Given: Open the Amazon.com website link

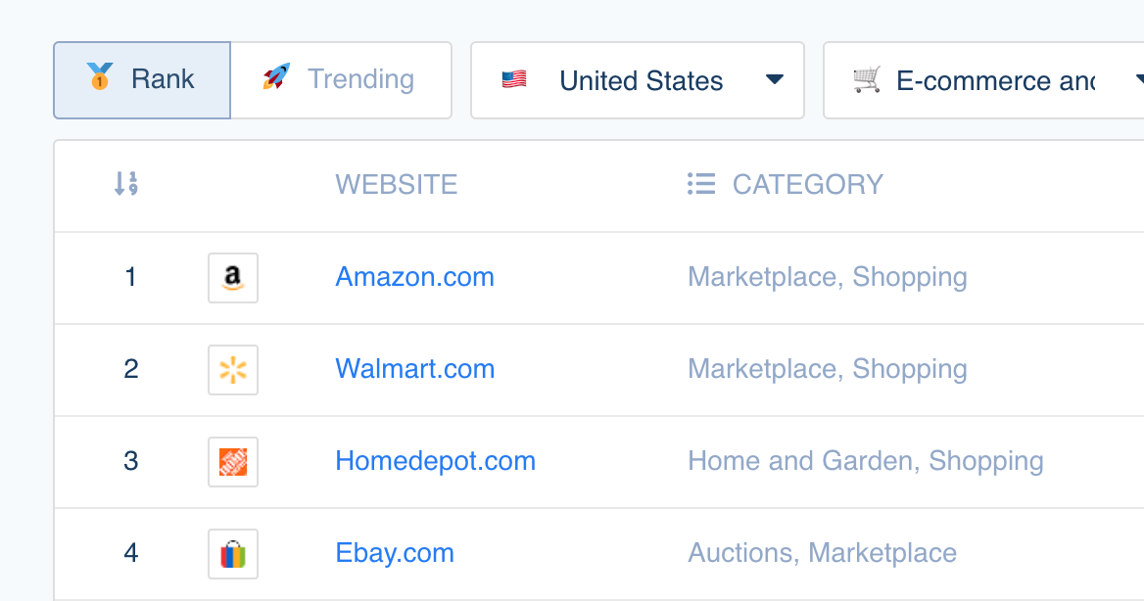Looking at the screenshot, I should 414,277.
